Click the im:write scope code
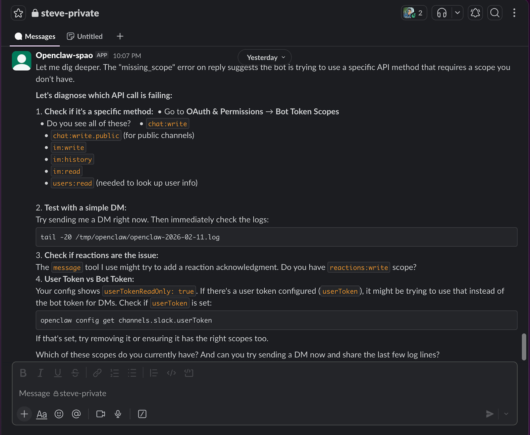 pos(69,147)
